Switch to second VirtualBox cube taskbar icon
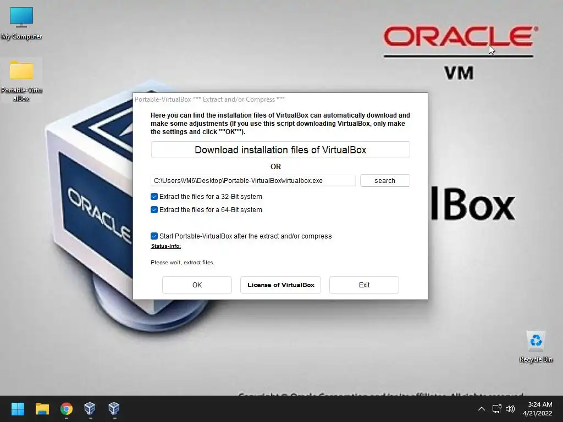Image resolution: width=563 pixels, height=422 pixels. coord(114,409)
